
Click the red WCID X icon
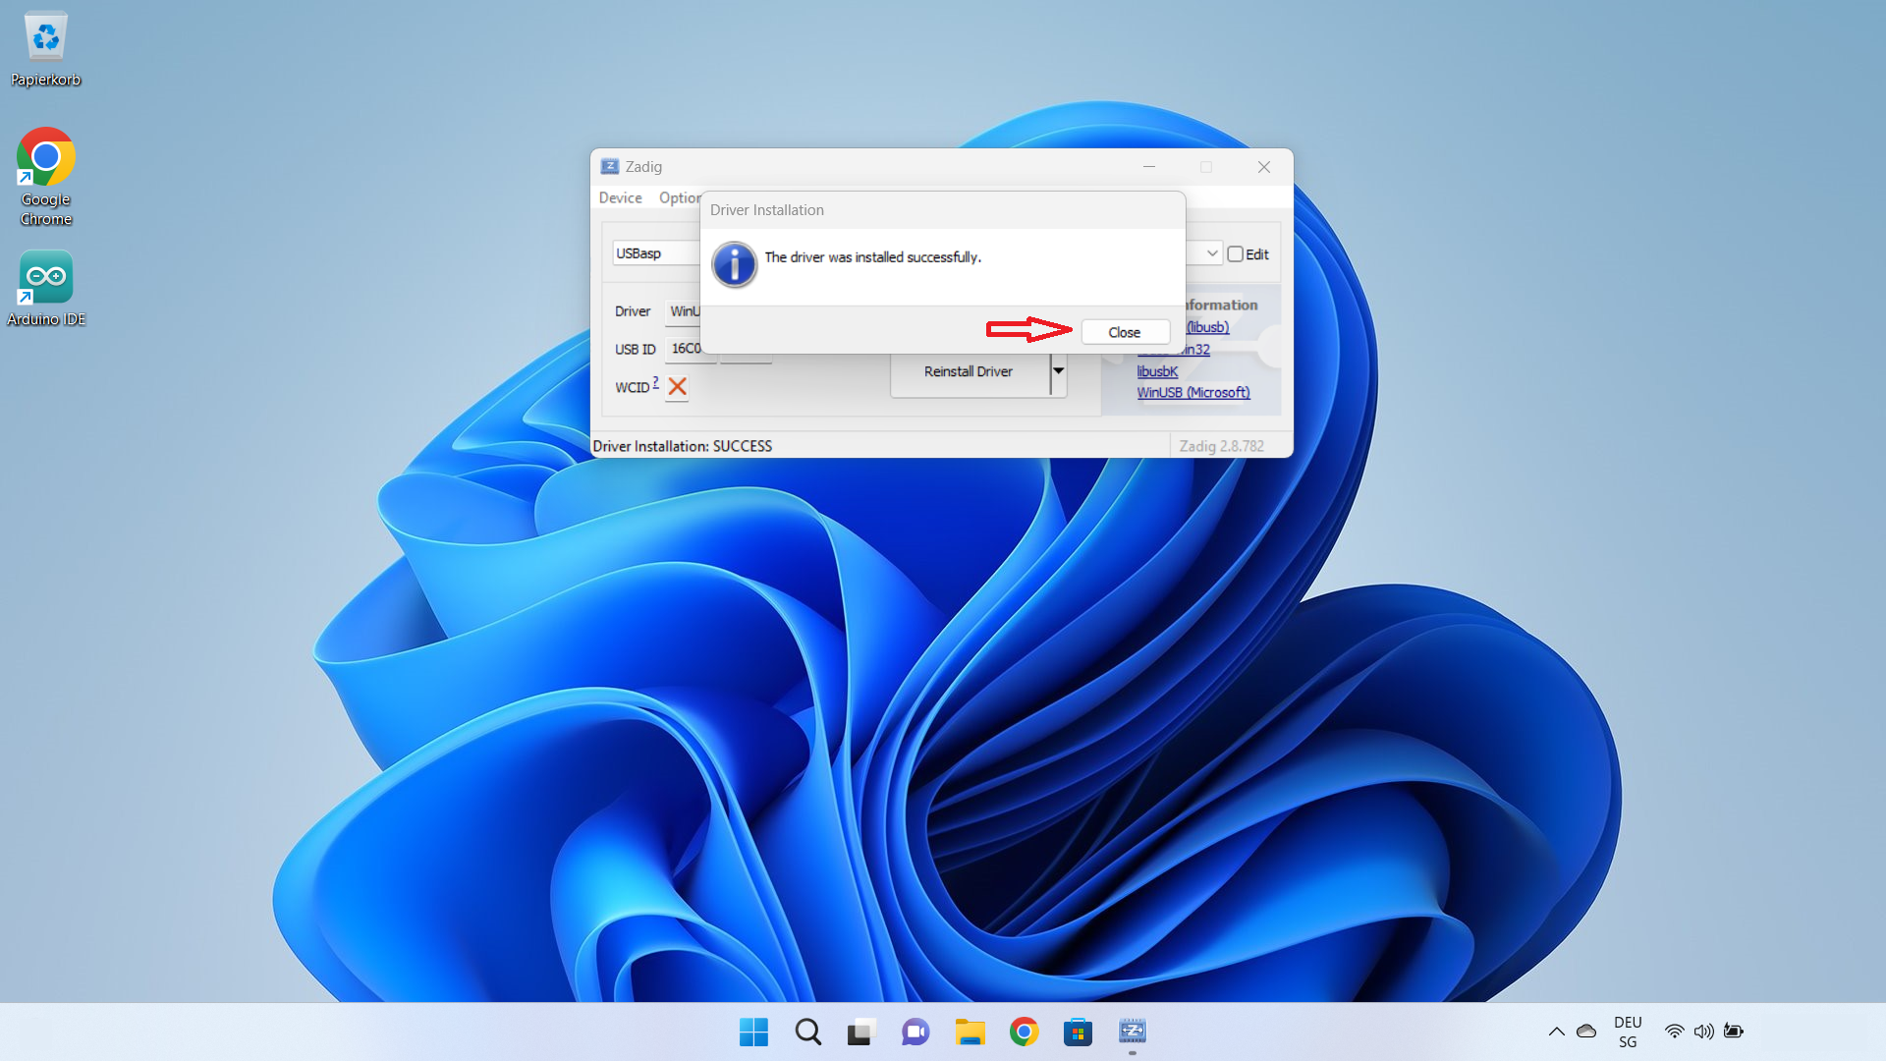point(677,387)
